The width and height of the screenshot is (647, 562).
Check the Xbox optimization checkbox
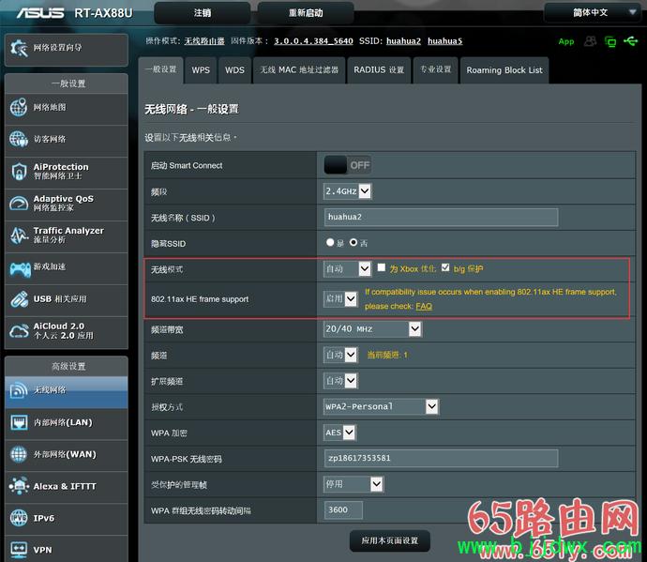pyautogui.click(x=382, y=267)
